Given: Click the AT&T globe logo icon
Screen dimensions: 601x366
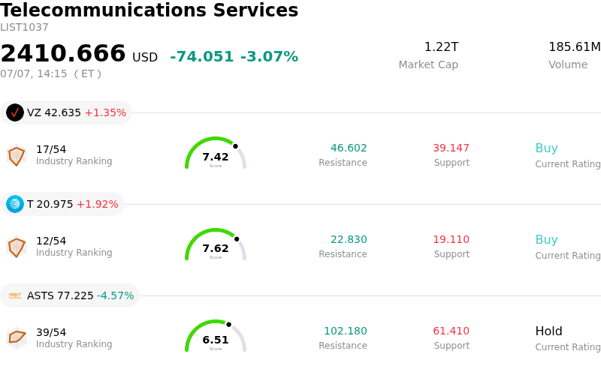Looking at the screenshot, I should click(x=15, y=204).
